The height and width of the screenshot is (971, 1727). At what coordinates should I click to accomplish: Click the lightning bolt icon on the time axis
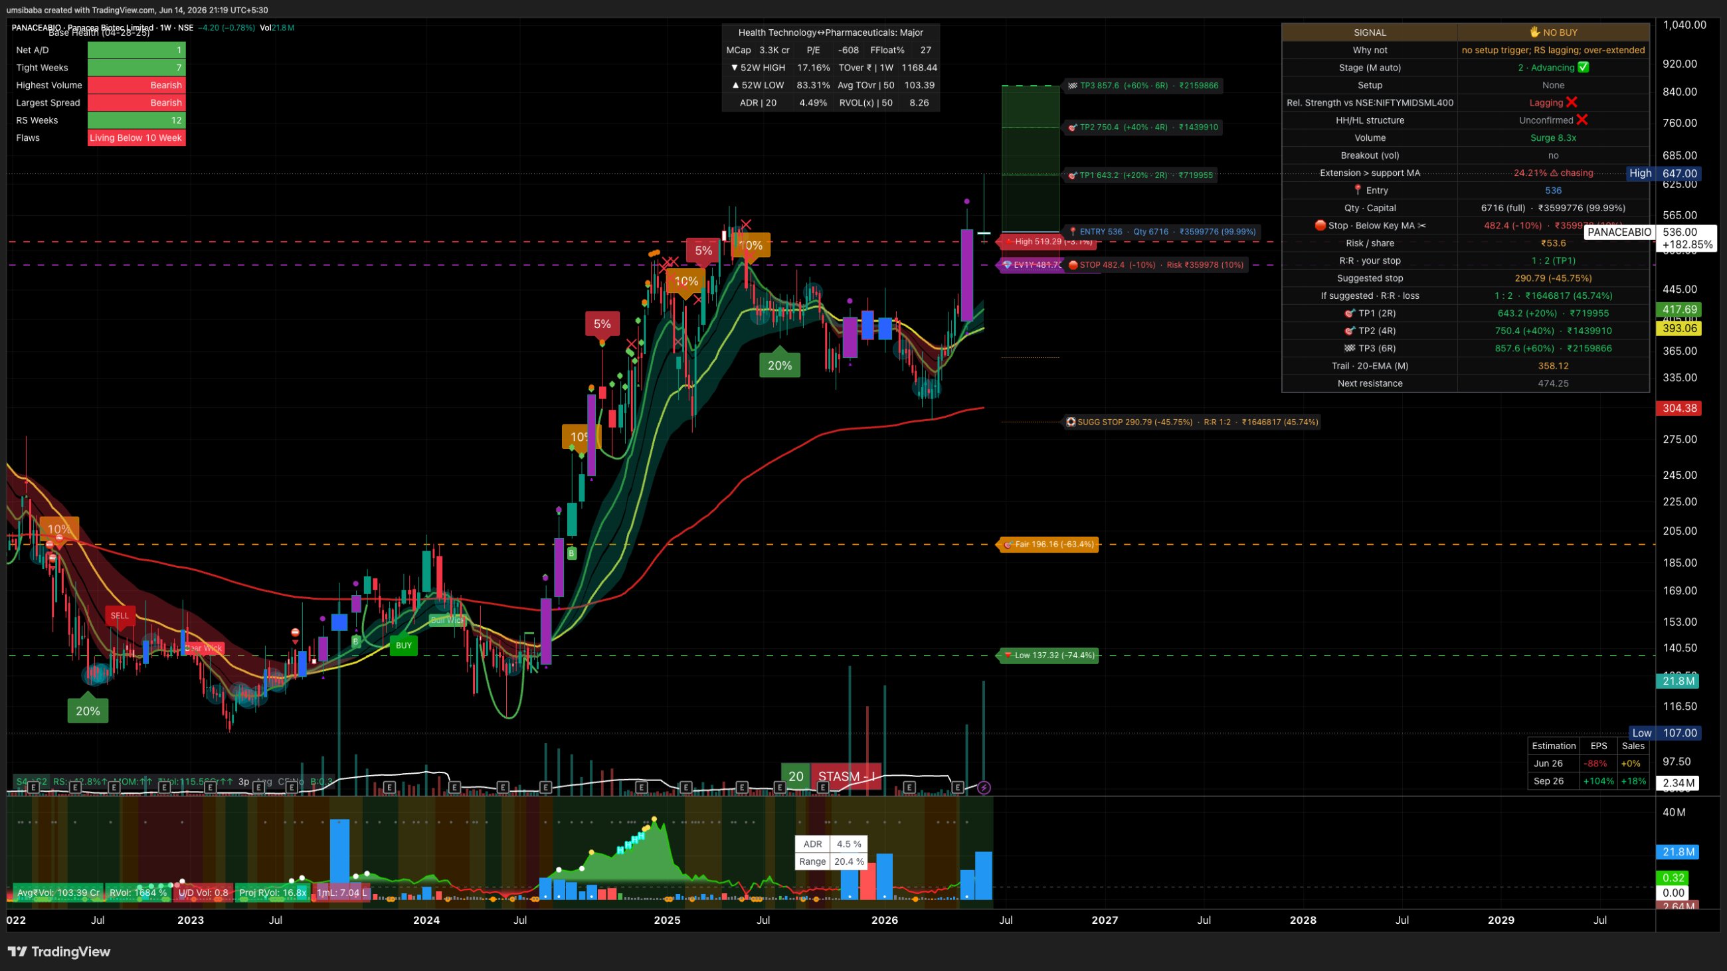984,788
